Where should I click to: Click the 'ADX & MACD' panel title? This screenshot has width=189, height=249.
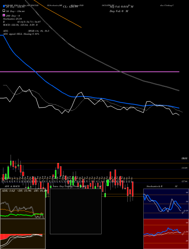pos(12,186)
